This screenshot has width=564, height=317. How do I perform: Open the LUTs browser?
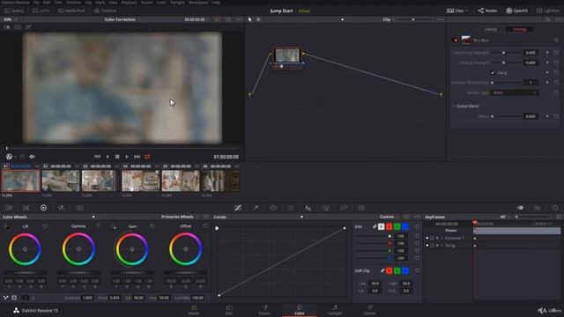pos(41,11)
